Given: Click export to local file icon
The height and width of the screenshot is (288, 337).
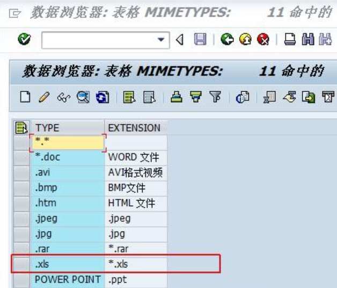Looking at the screenshot, I should [x=309, y=97].
